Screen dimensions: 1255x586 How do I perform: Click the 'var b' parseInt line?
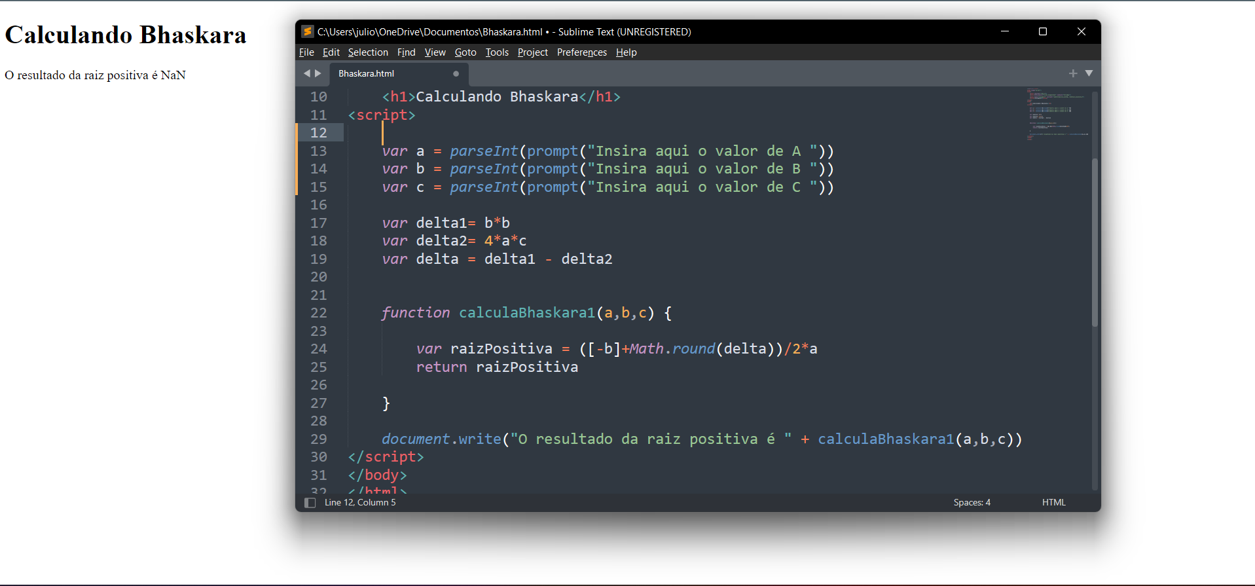click(x=608, y=169)
